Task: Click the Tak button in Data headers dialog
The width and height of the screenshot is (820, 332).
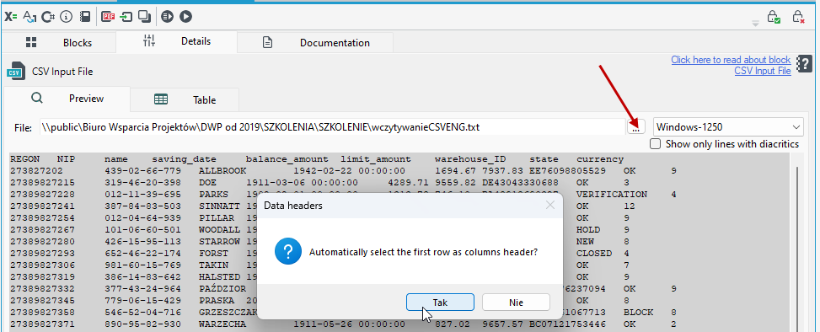Action: tap(440, 303)
